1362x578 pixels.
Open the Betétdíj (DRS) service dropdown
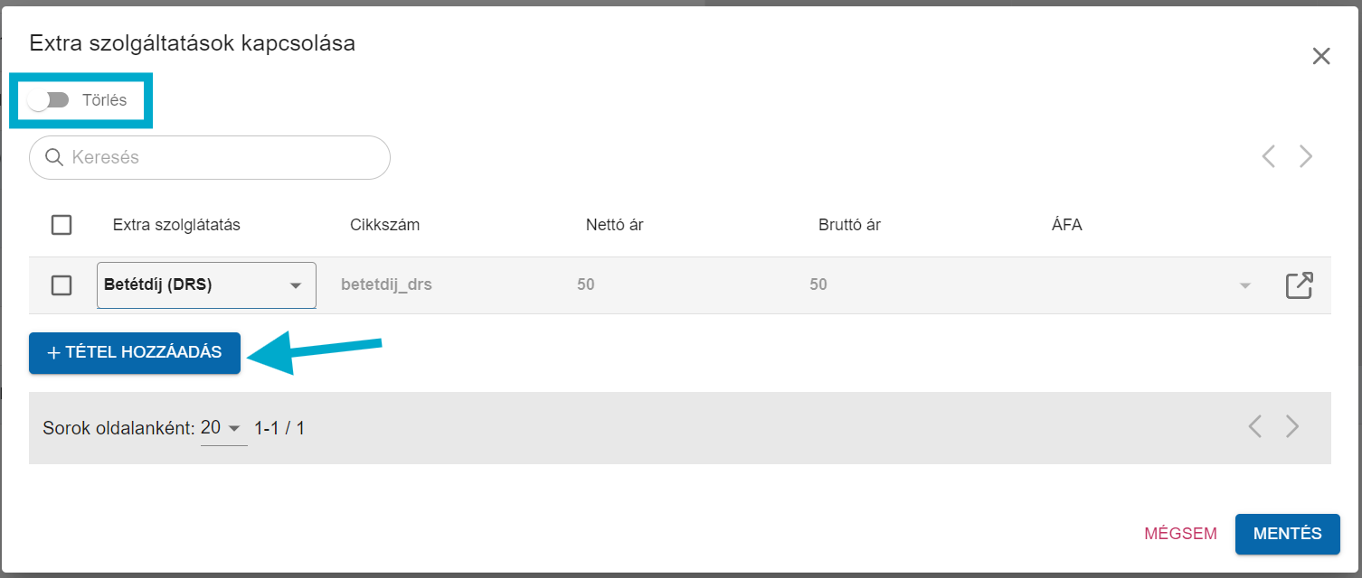coord(206,285)
